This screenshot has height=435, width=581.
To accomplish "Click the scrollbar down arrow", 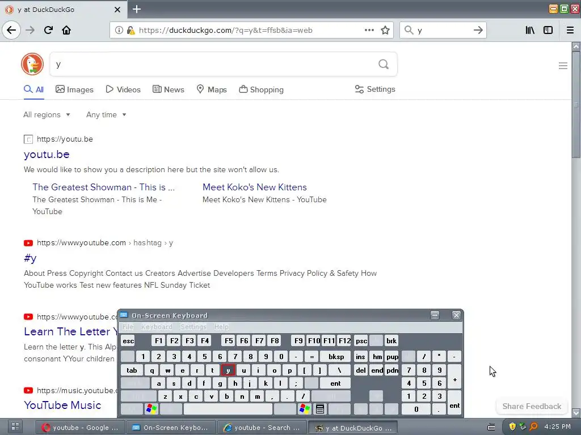I will 576,412.
